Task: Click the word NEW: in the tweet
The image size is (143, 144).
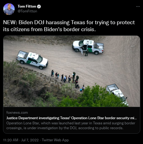Action: (10, 22)
